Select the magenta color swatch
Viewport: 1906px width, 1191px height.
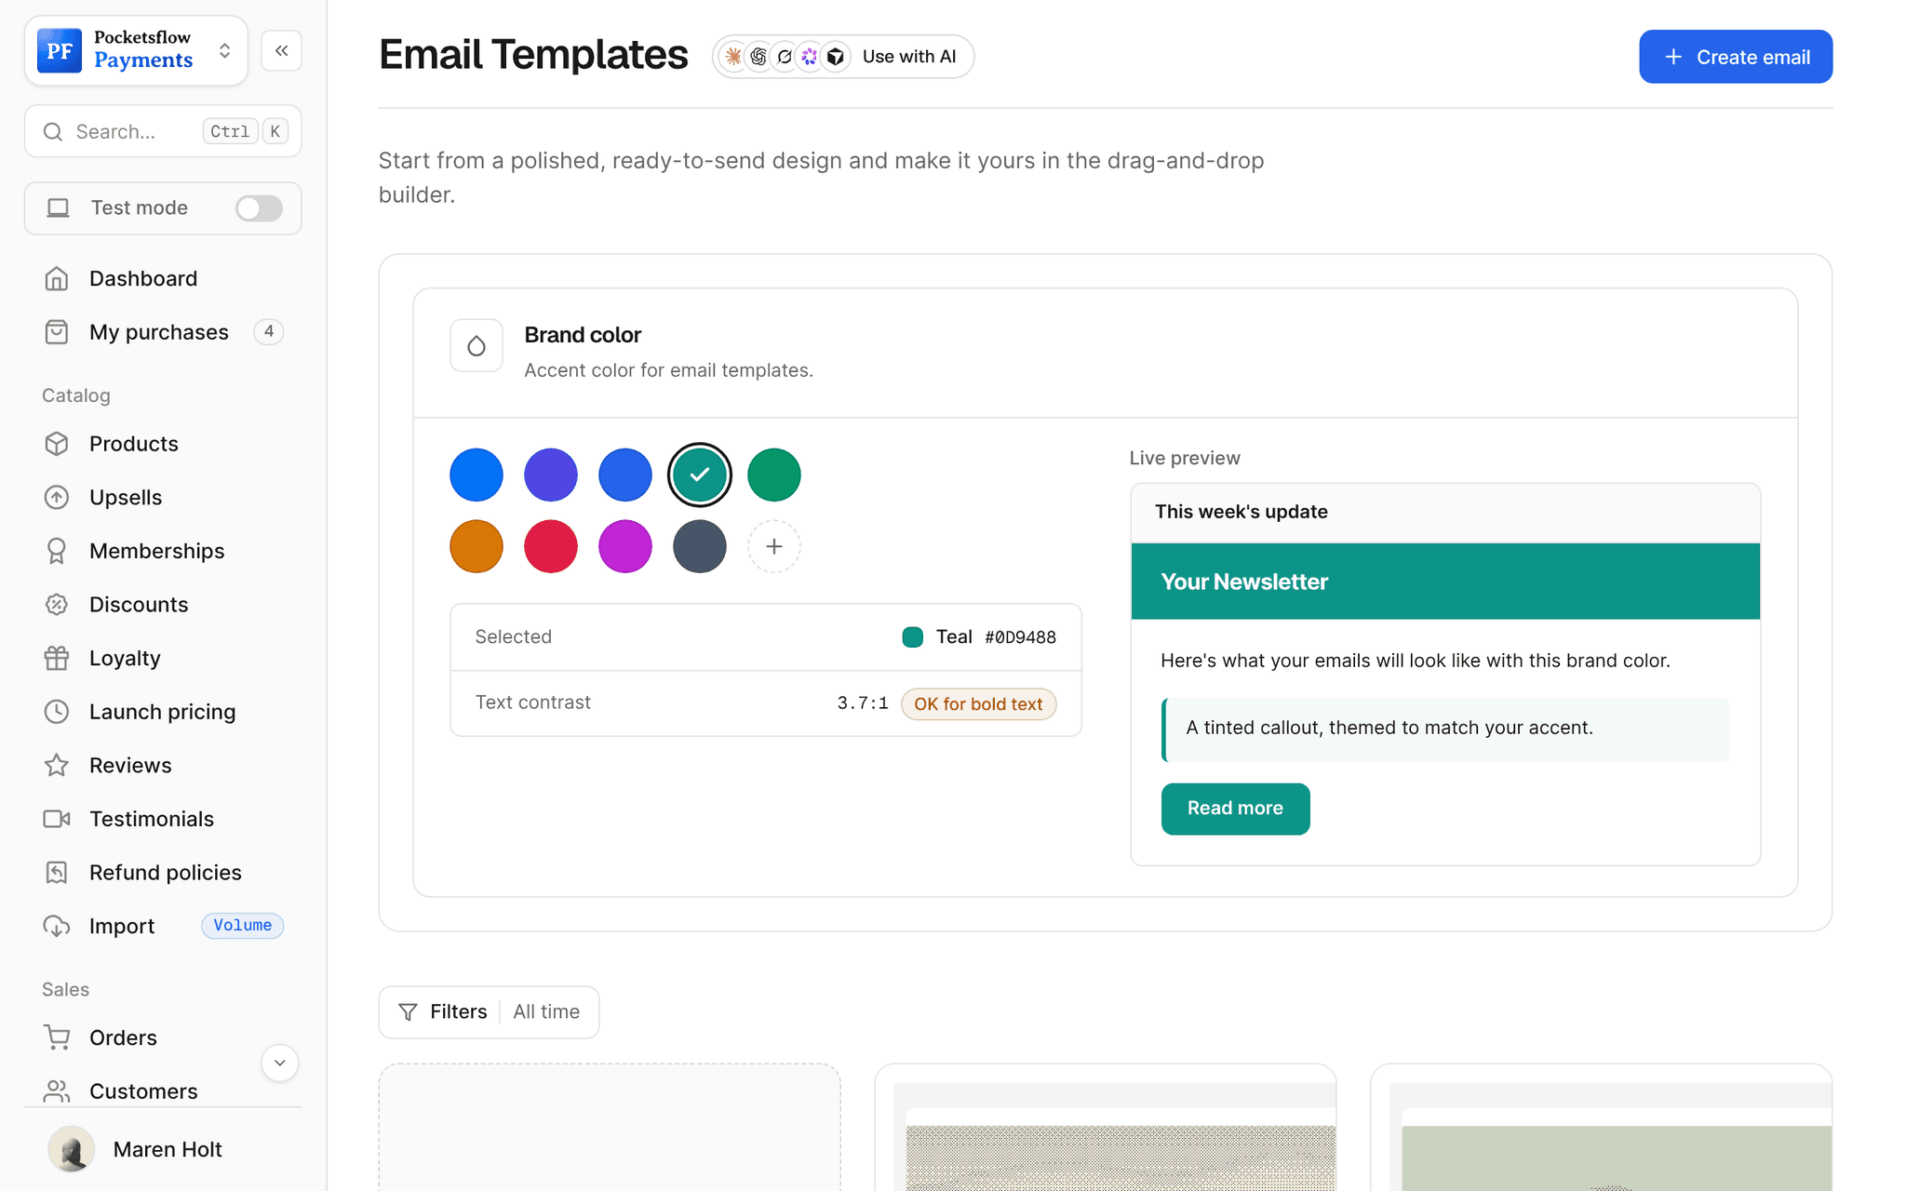(x=625, y=546)
